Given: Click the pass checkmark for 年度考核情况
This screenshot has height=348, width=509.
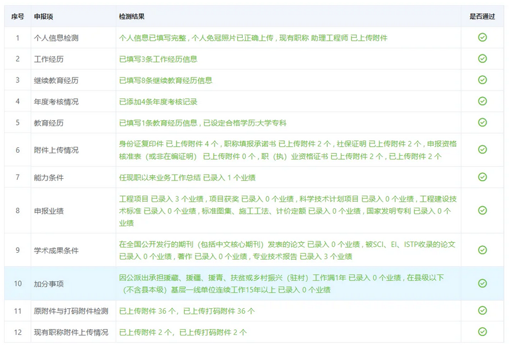Looking at the screenshot, I should pyautogui.click(x=482, y=101).
